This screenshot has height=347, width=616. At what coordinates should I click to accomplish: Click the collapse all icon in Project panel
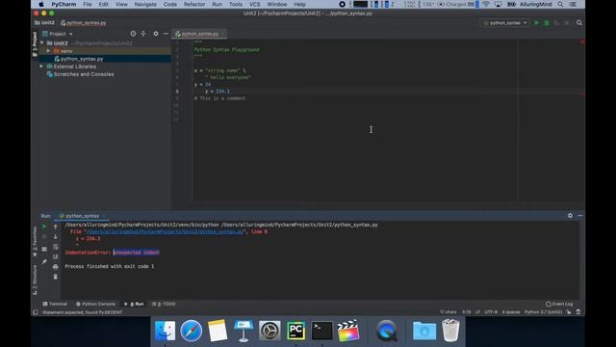pos(143,34)
